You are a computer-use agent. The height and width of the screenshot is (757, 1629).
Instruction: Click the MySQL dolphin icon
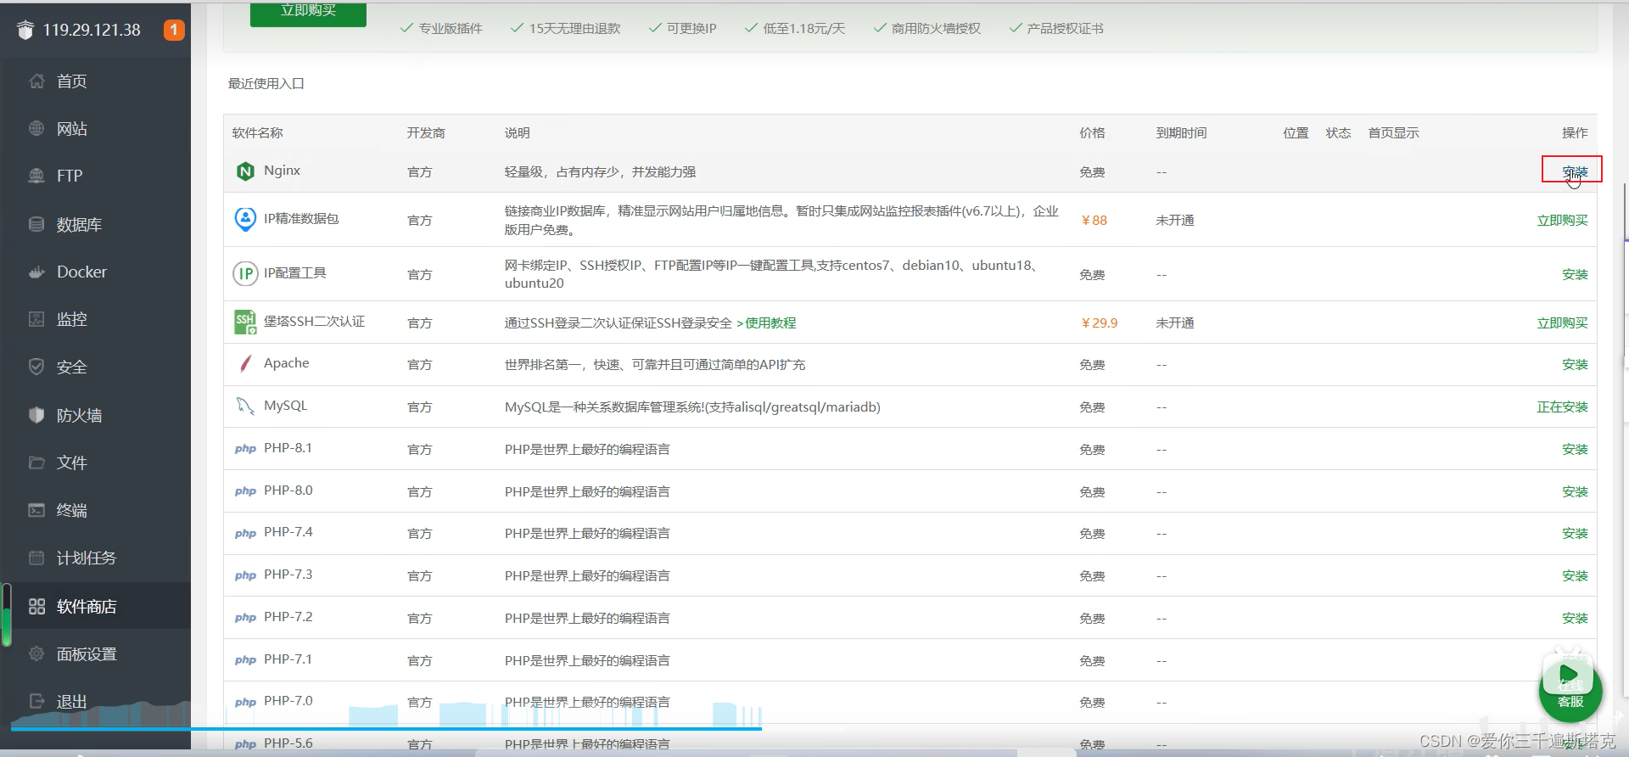[245, 406]
